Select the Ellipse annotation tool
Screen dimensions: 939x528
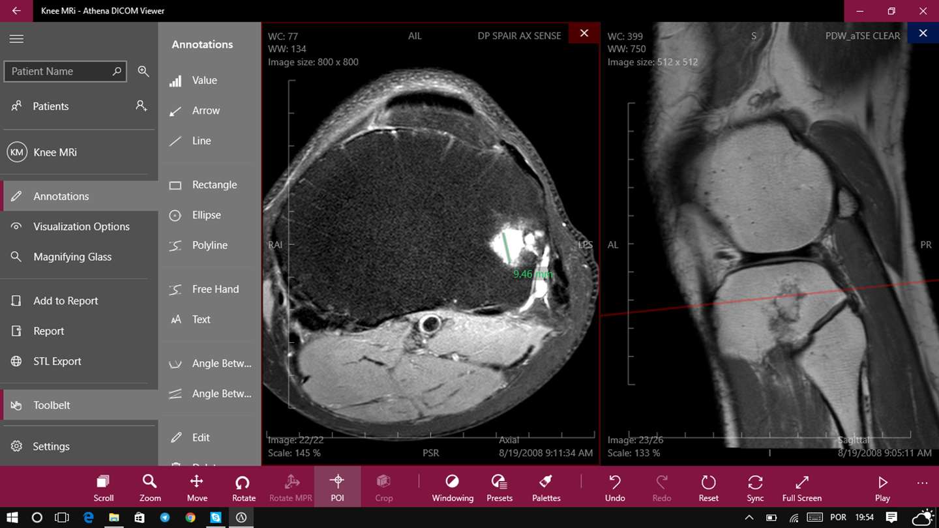click(209, 215)
